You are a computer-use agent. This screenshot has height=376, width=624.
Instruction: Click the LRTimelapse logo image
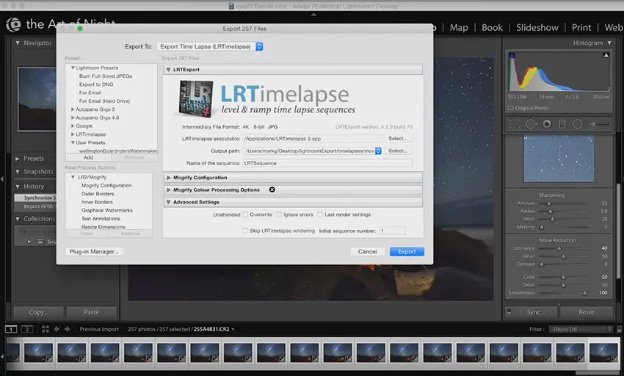click(195, 98)
